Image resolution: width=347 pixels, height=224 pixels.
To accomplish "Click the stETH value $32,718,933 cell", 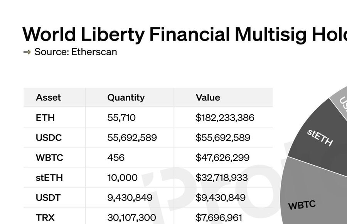I will pyautogui.click(x=222, y=178).
